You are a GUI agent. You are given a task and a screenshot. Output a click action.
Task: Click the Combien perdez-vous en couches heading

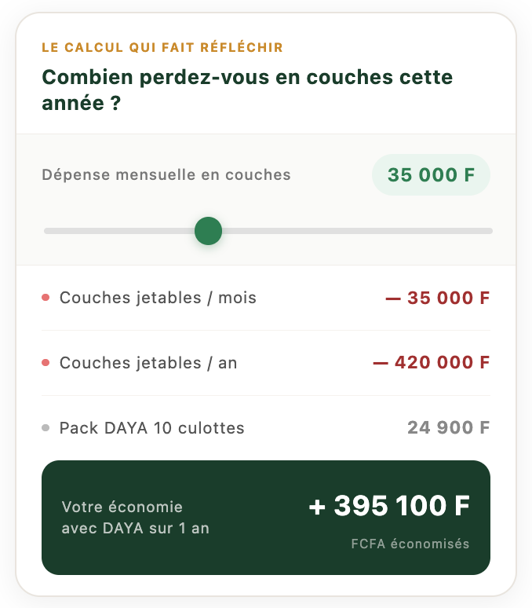(x=247, y=90)
